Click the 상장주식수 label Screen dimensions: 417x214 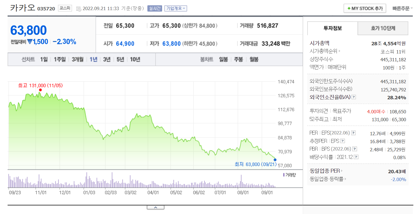321,59
